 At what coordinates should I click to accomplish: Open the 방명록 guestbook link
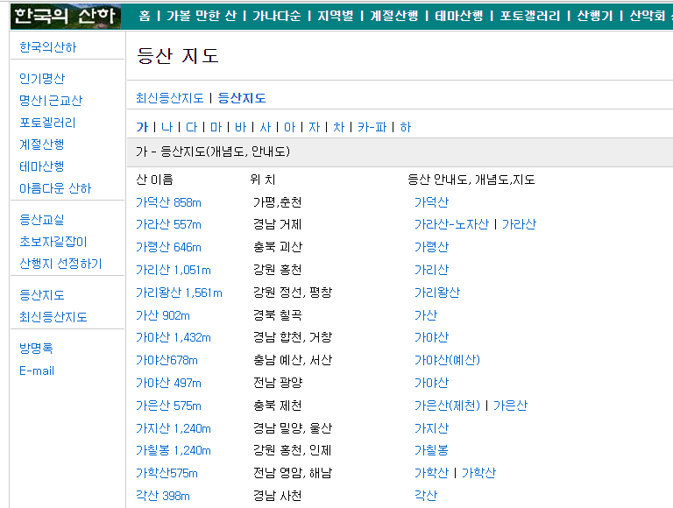(37, 349)
